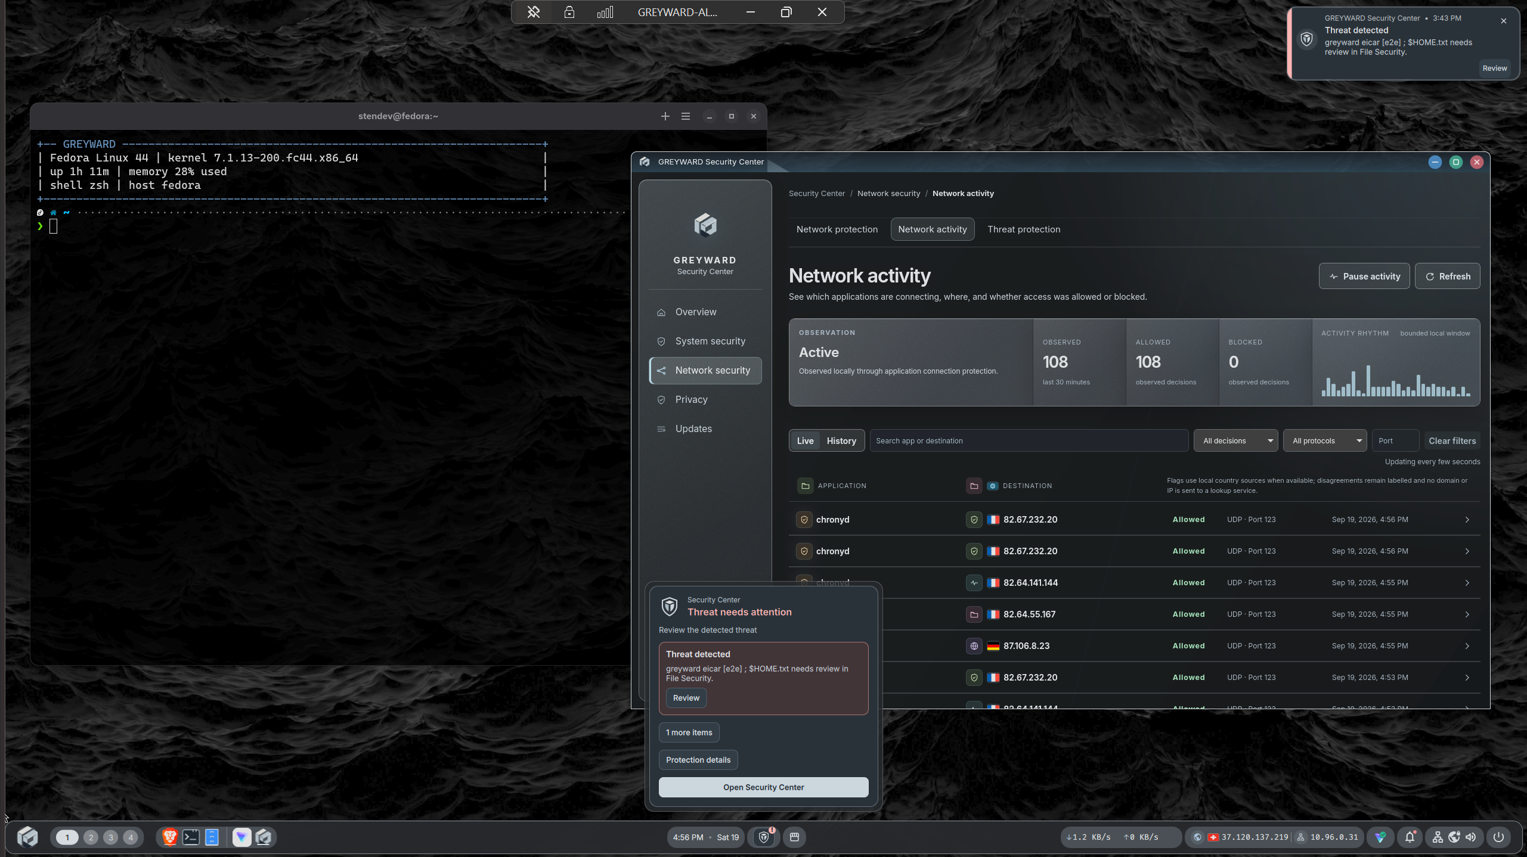This screenshot has height=857, width=1527.
Task: Click Review in the Threat detected popup card
Action: coord(686,698)
